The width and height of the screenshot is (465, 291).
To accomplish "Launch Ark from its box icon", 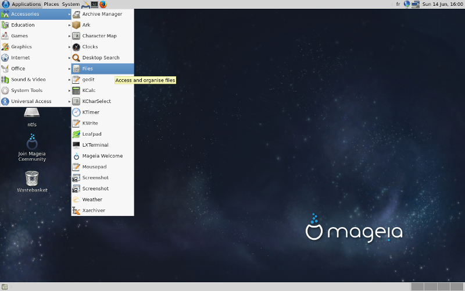I will (76, 25).
